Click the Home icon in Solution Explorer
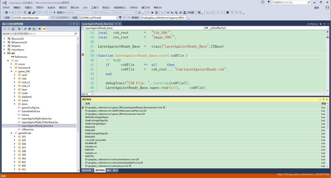Viewport: 331px width, 178px height. click(13, 29)
